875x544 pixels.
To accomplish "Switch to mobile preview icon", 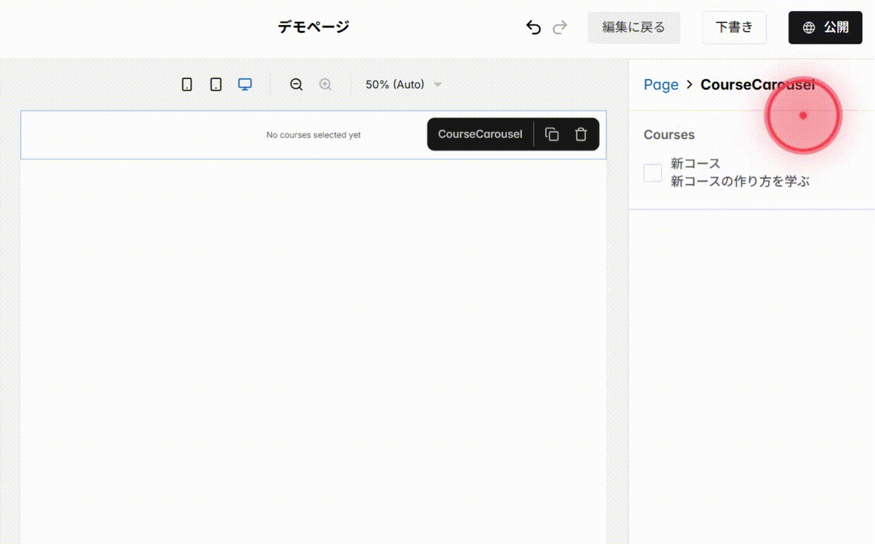I will (187, 84).
